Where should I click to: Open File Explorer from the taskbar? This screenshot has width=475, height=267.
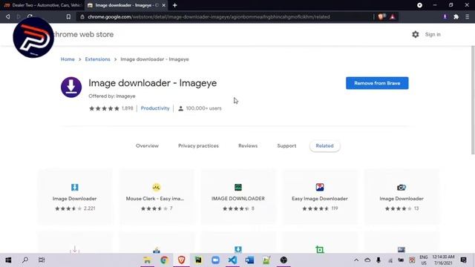[147, 260]
